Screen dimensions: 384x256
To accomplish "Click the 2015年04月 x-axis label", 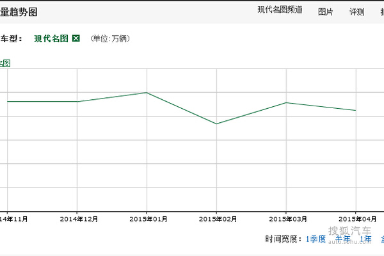I will point(356,219).
